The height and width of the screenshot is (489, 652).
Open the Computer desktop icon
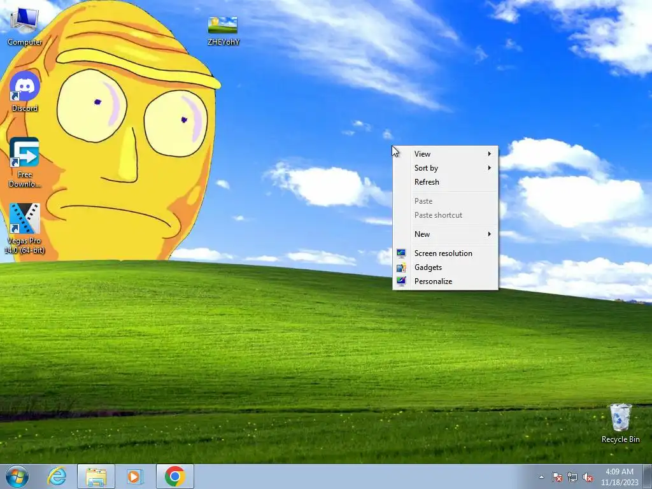click(x=25, y=25)
